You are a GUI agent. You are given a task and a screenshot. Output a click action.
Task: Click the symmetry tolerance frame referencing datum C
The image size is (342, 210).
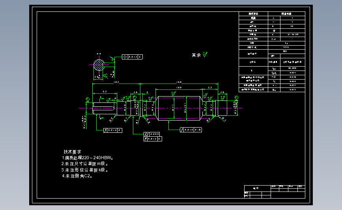click(132, 57)
